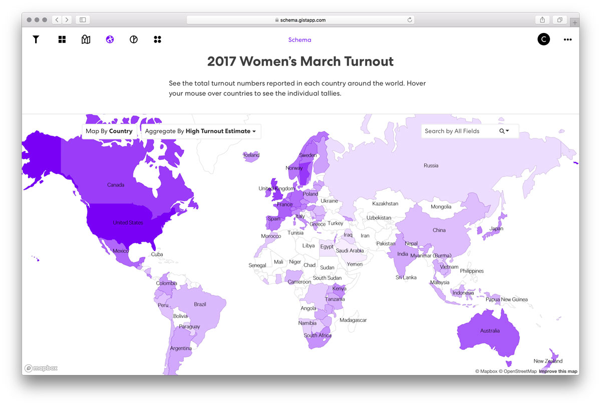The image size is (601, 406).
Task: Open the pie chart view icon
Action: 134,39
